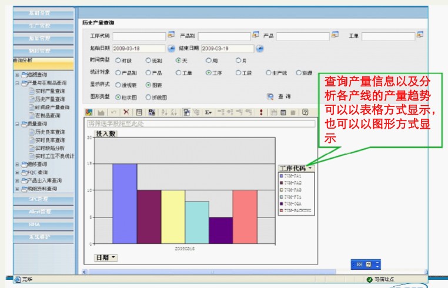Select the 周 time type radio
This screenshot has height=288, width=448.
click(208, 61)
